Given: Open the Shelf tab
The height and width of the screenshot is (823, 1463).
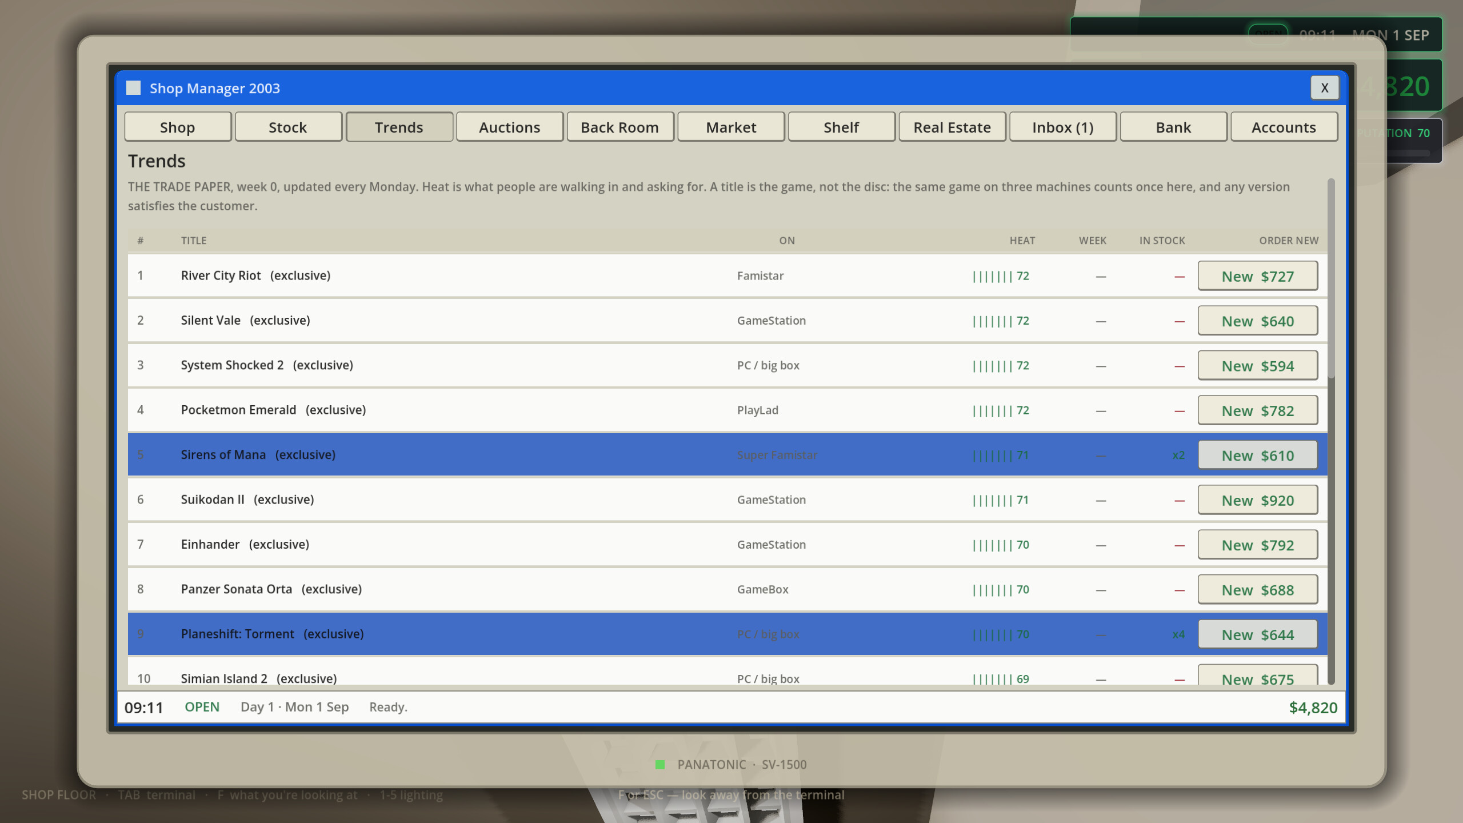Looking at the screenshot, I should tap(841, 127).
